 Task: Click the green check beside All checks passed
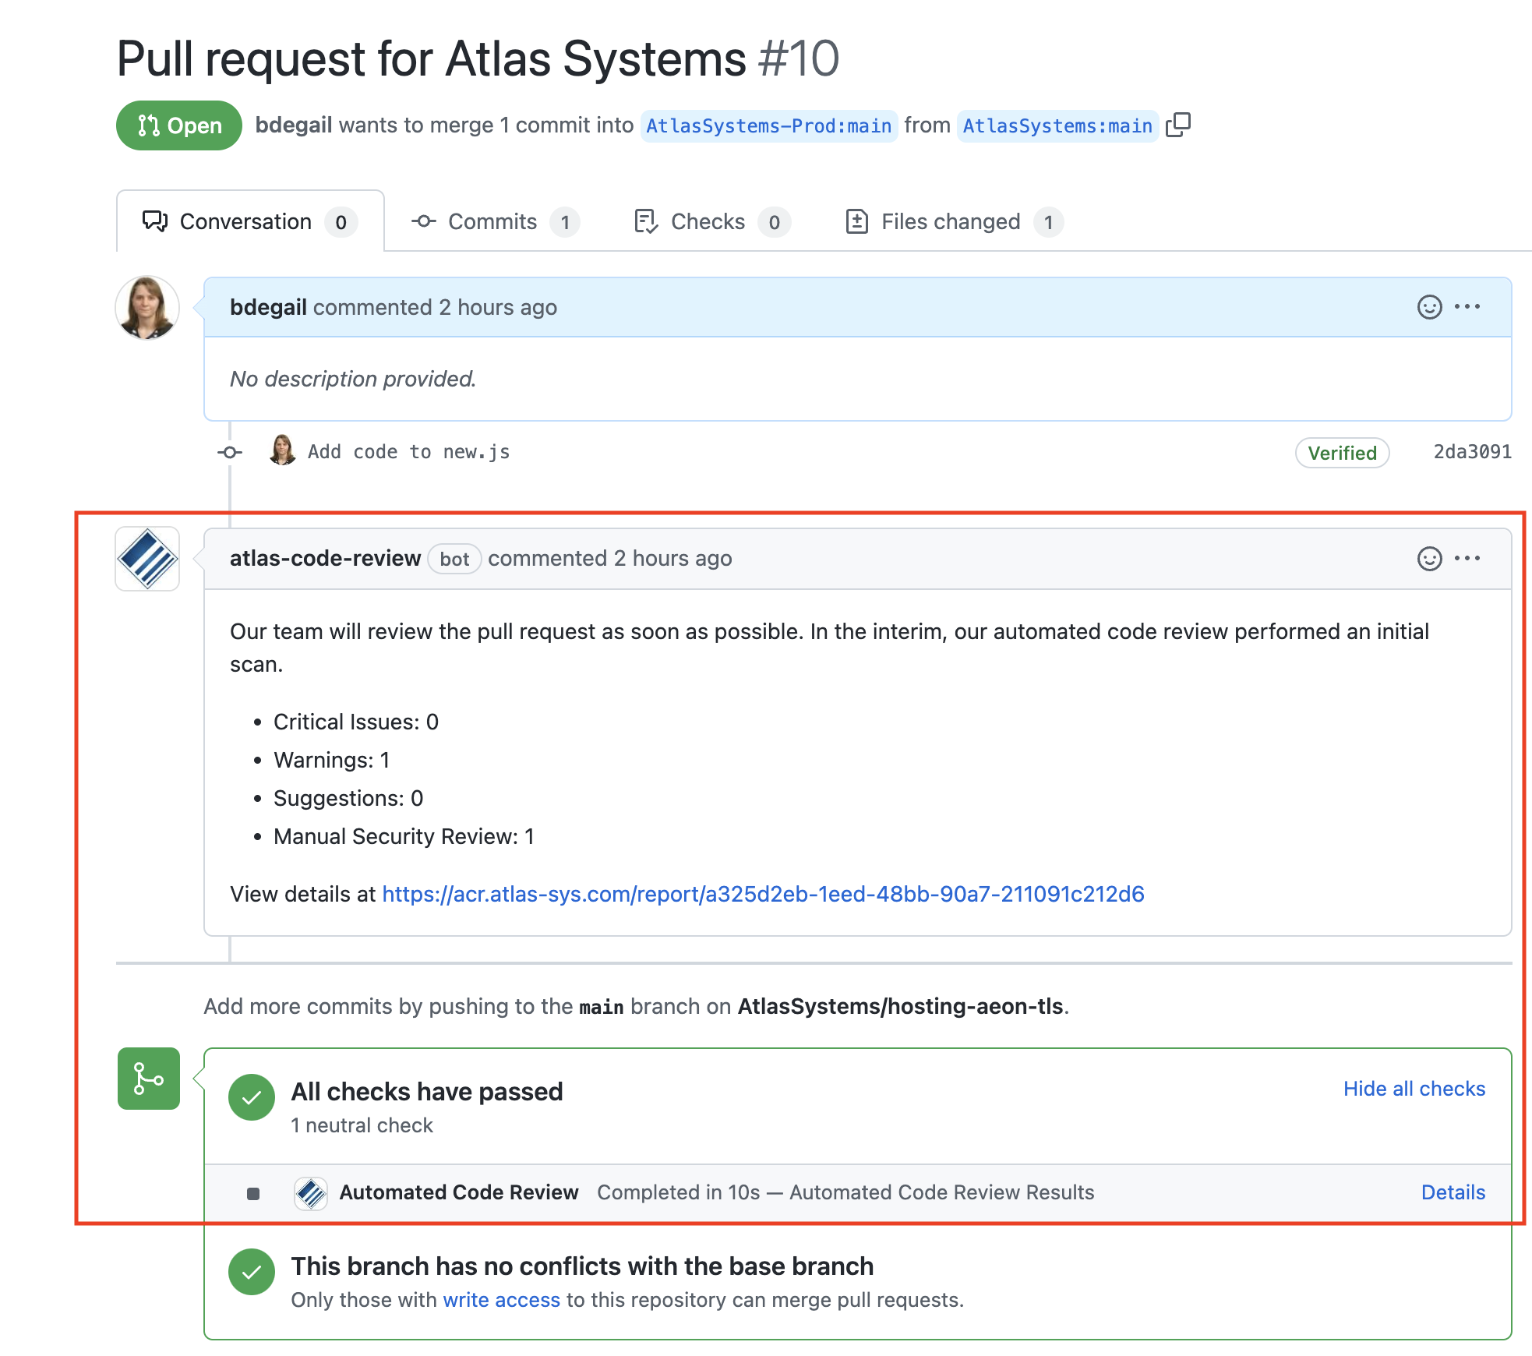pos(252,1097)
